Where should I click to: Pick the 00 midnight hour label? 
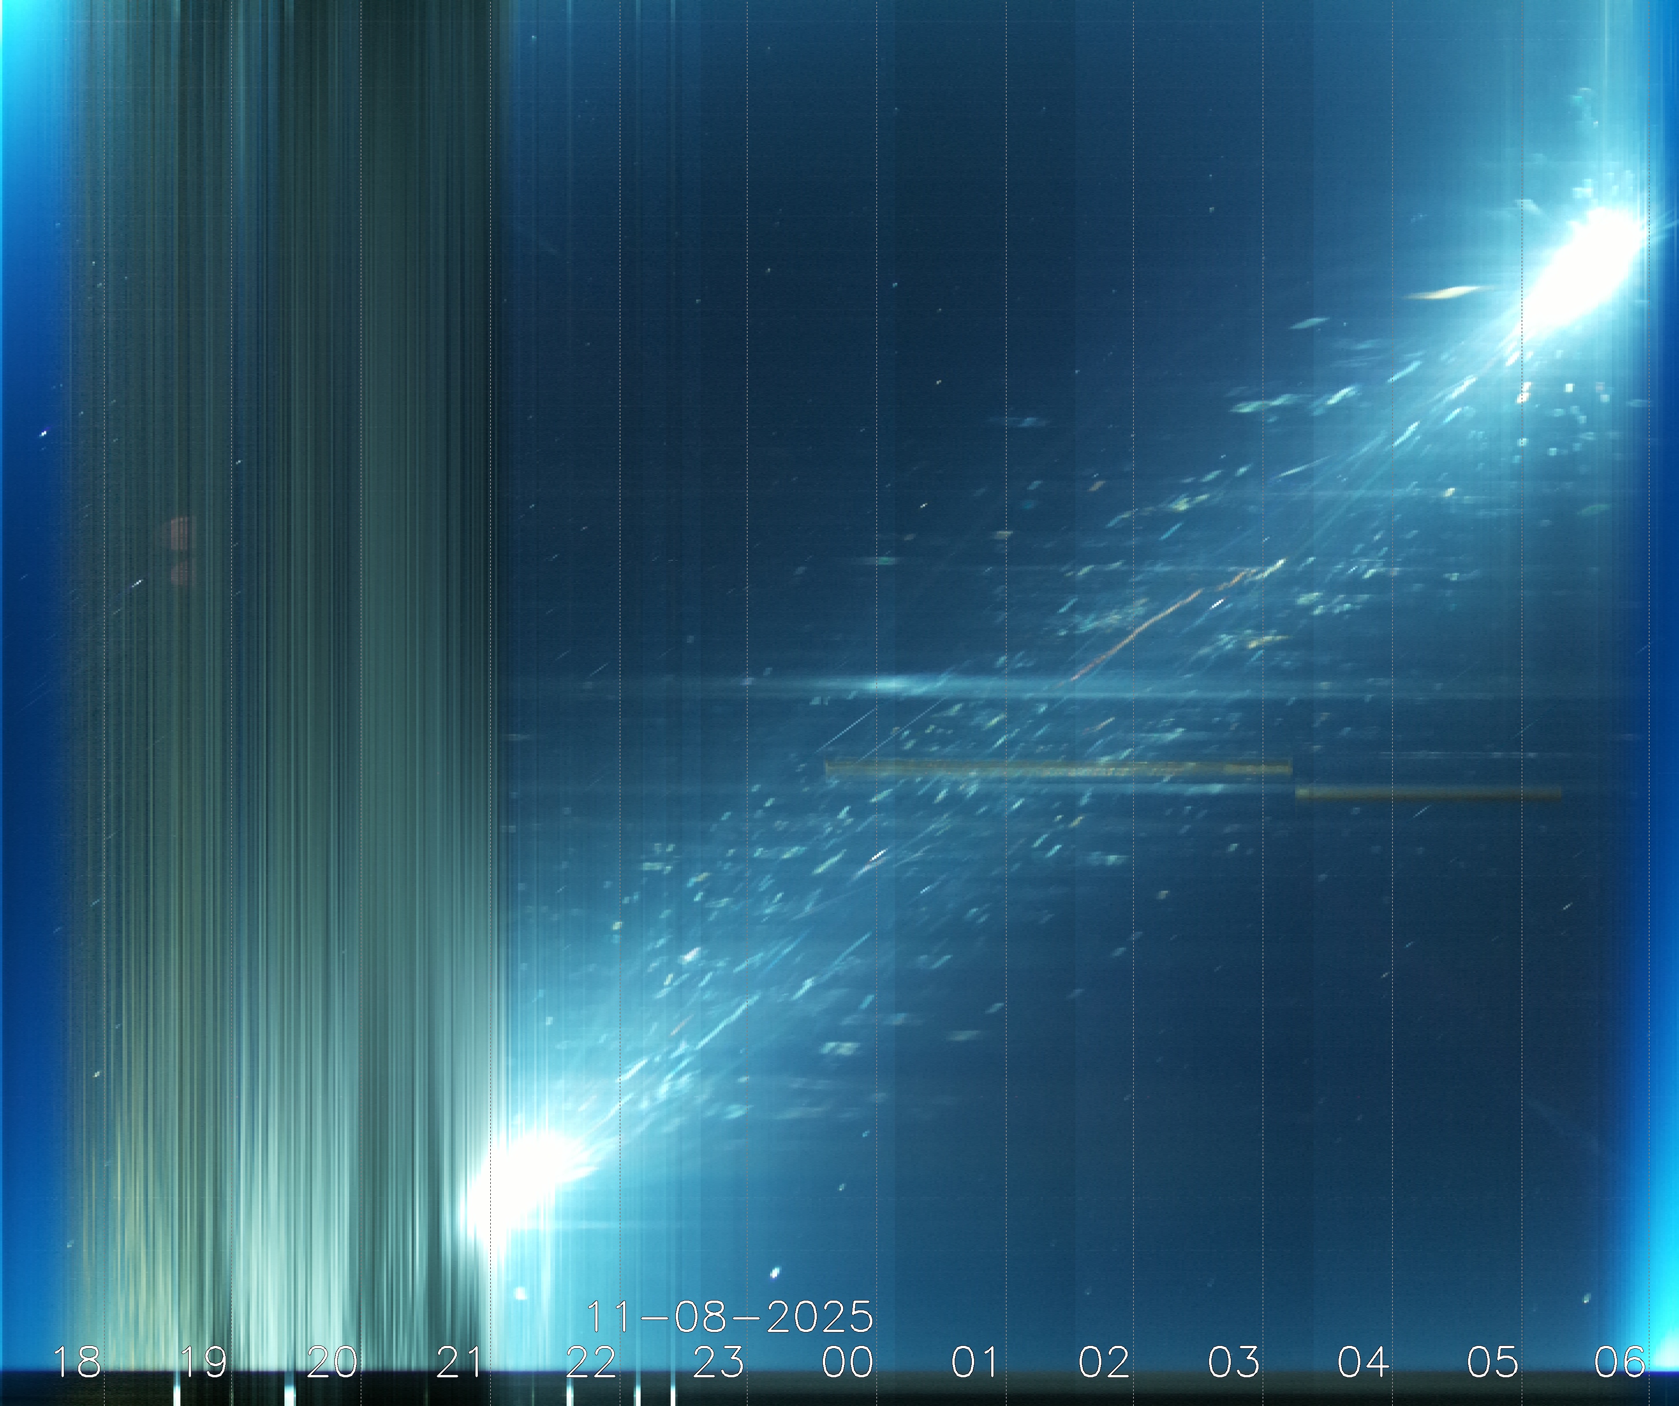[x=847, y=1361]
